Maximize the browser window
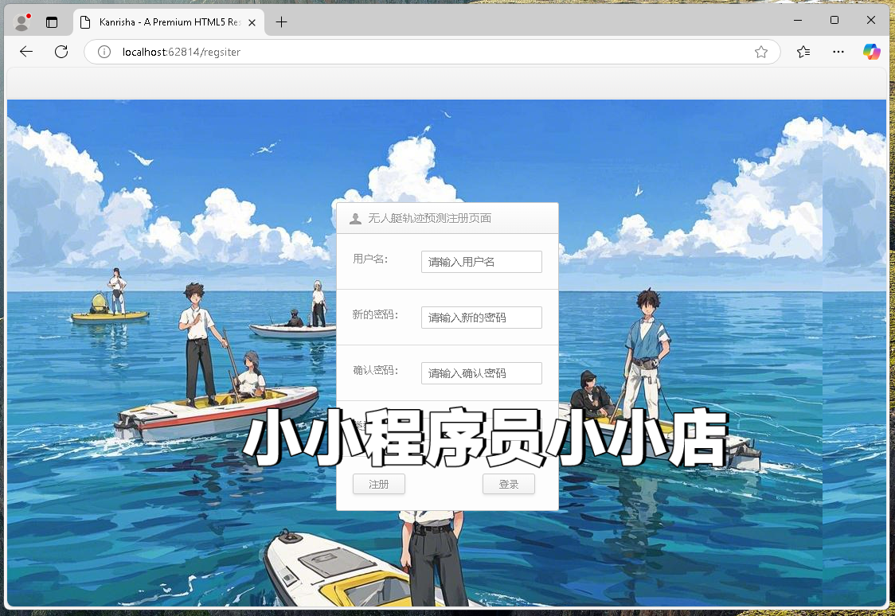This screenshot has width=895, height=616. coord(834,20)
